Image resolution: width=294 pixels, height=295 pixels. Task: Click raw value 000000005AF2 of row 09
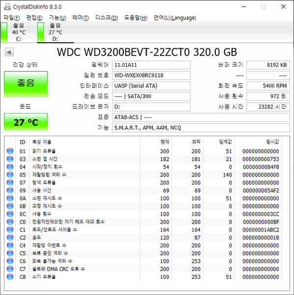point(261,191)
